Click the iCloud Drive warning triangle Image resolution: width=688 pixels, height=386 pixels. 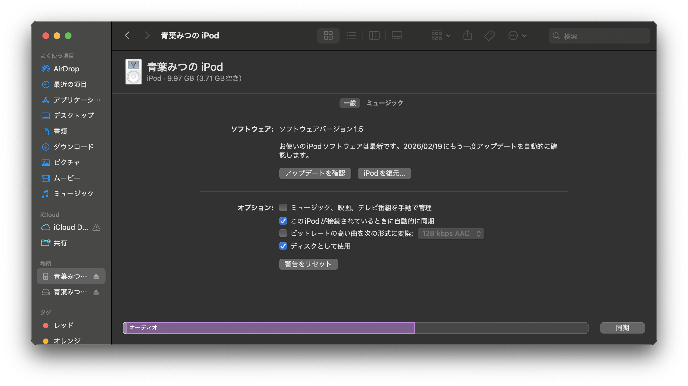(x=96, y=227)
